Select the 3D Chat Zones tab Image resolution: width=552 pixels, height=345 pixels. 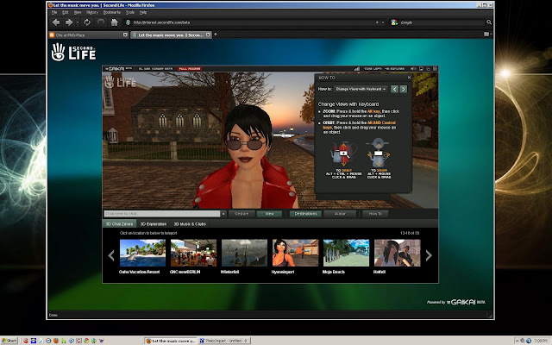click(x=119, y=224)
